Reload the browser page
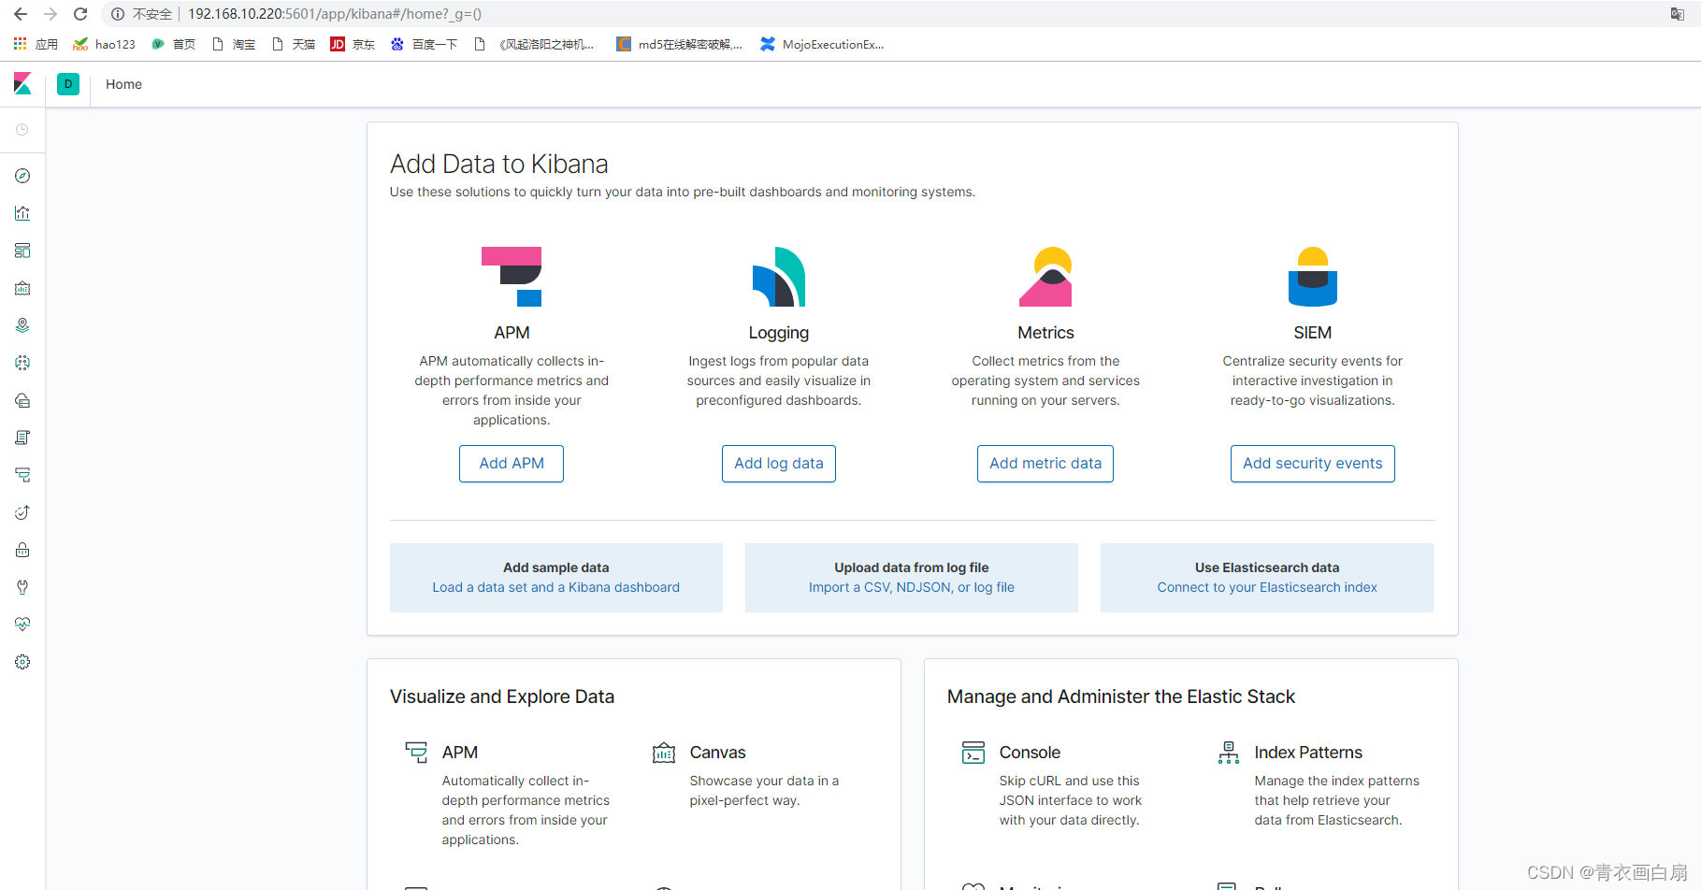 80,14
